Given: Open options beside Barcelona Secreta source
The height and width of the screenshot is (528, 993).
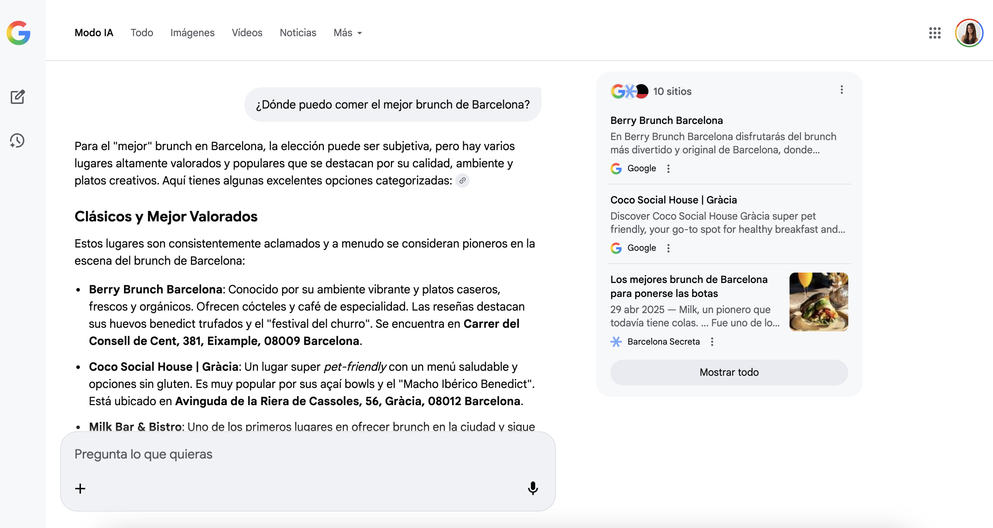Looking at the screenshot, I should (712, 342).
